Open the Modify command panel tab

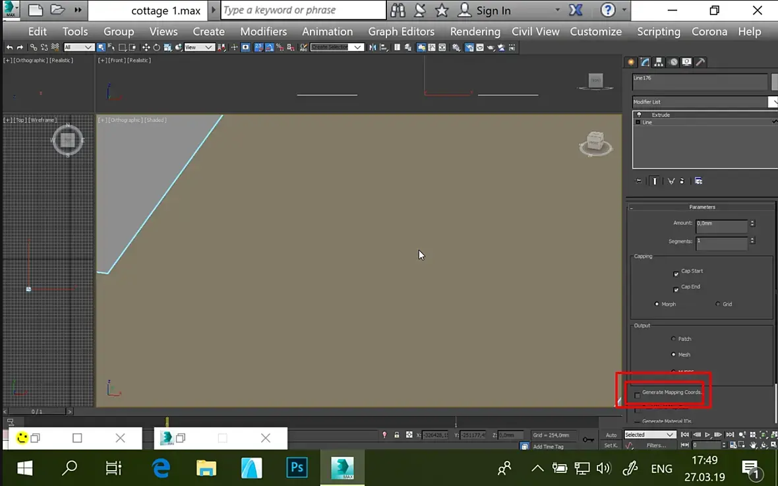click(645, 62)
